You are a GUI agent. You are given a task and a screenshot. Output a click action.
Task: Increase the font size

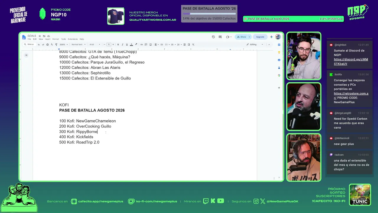(x=113, y=45)
